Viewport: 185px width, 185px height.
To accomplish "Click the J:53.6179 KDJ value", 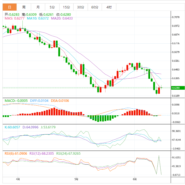I will (x=48, y=127).
